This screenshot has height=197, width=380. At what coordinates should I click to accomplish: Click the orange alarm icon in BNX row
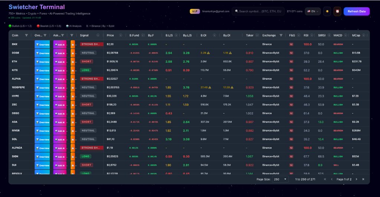pos(73,44)
